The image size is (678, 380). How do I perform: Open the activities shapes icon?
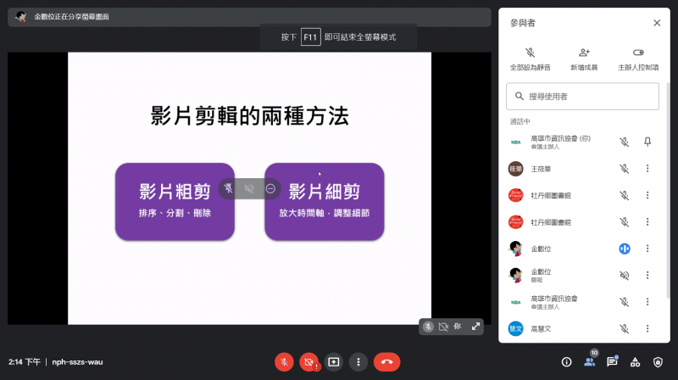point(635,362)
